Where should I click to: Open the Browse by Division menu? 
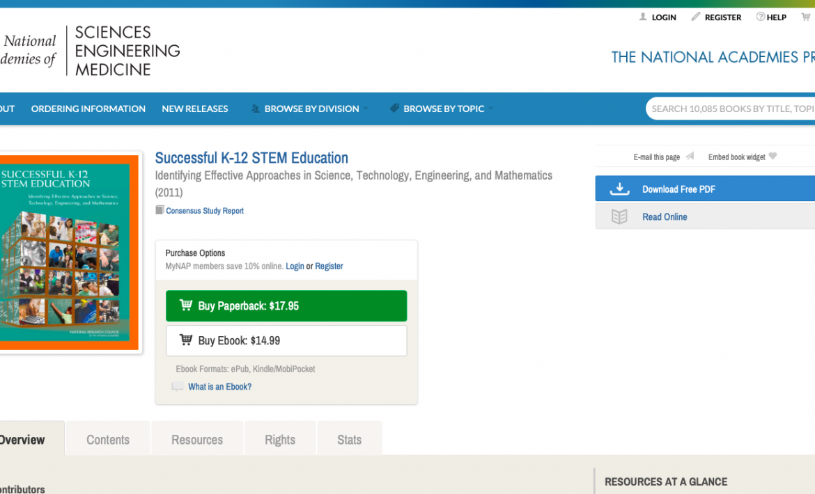pyautogui.click(x=312, y=109)
